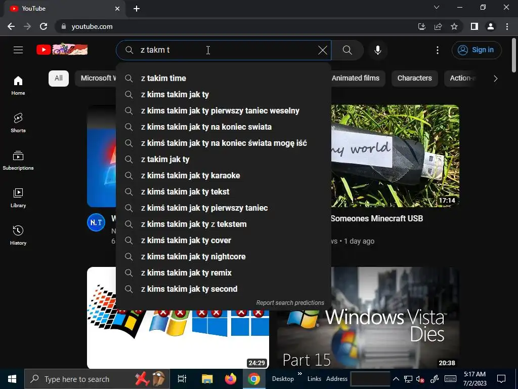Select the Characters filter chip
Viewport: 518px width, 389px height.
[414, 79]
